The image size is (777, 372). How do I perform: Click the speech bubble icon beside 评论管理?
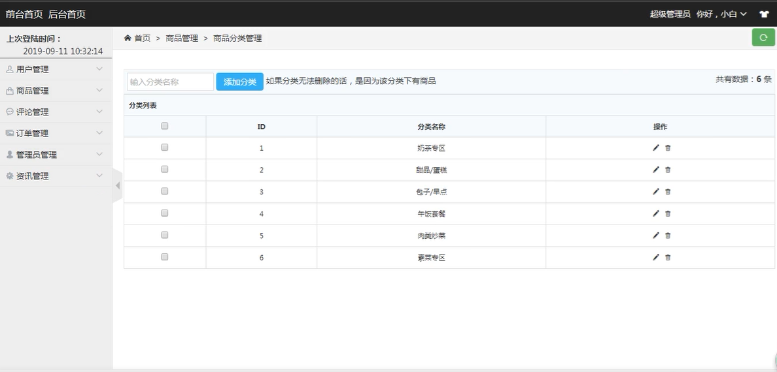[x=9, y=112]
